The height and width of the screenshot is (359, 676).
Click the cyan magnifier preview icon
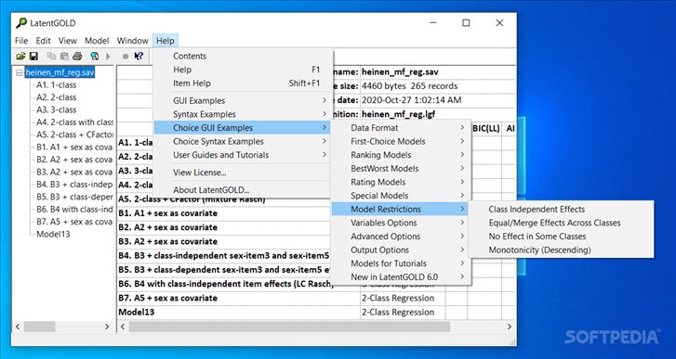pos(95,57)
